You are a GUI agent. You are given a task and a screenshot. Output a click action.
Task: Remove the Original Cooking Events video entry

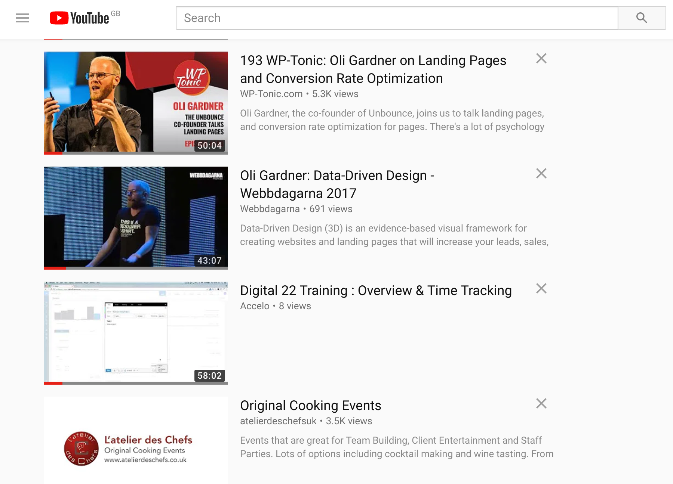click(x=541, y=404)
